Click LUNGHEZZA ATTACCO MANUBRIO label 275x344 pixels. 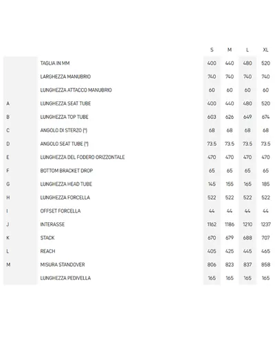pyautogui.click(x=76, y=90)
